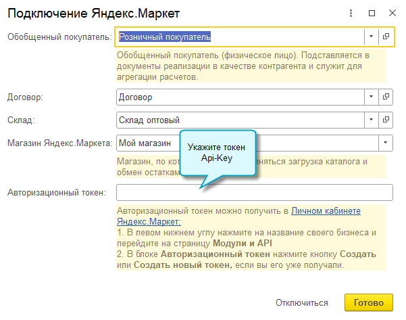The width and height of the screenshot is (406, 320).
Task: Expand the Склад dropdown list
Action: click(371, 120)
